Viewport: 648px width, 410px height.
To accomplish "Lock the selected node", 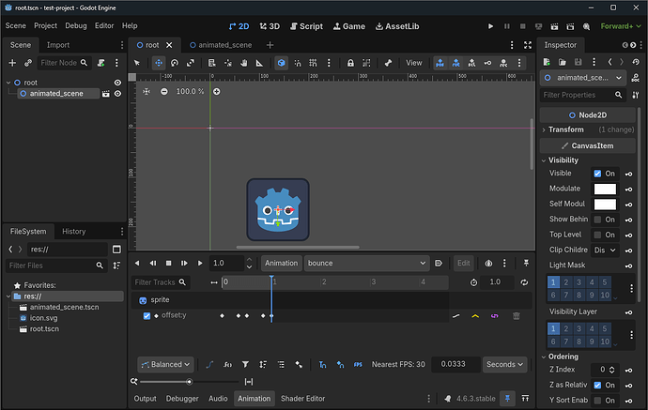I will [x=350, y=63].
